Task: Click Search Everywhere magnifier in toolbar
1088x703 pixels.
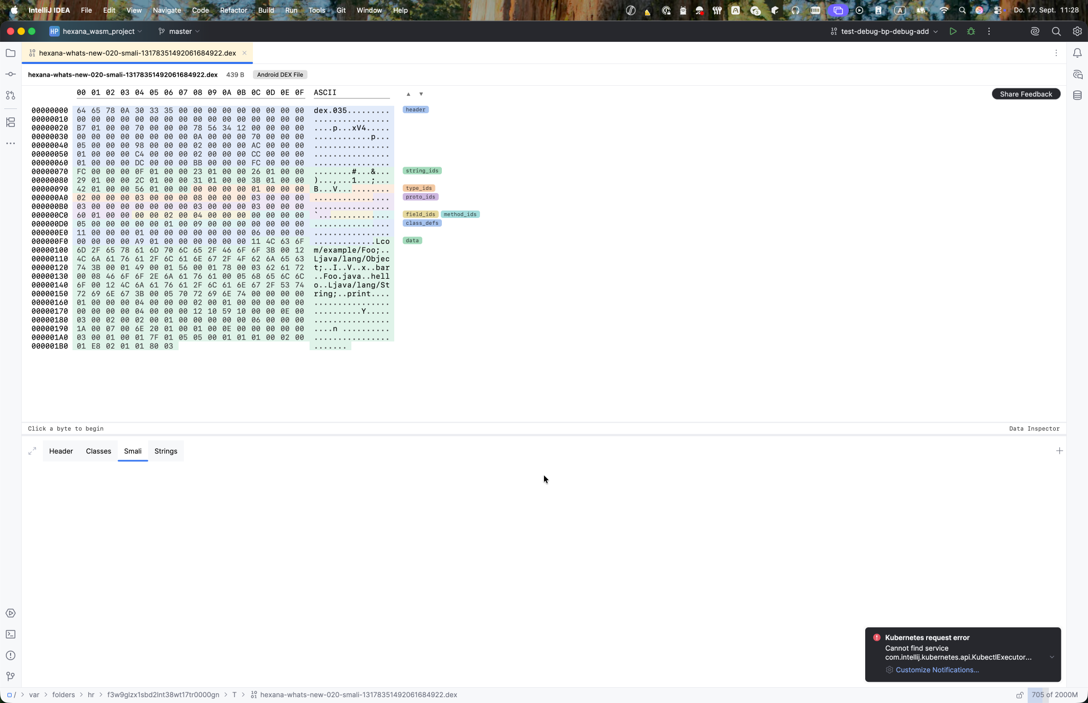Action: click(1056, 31)
